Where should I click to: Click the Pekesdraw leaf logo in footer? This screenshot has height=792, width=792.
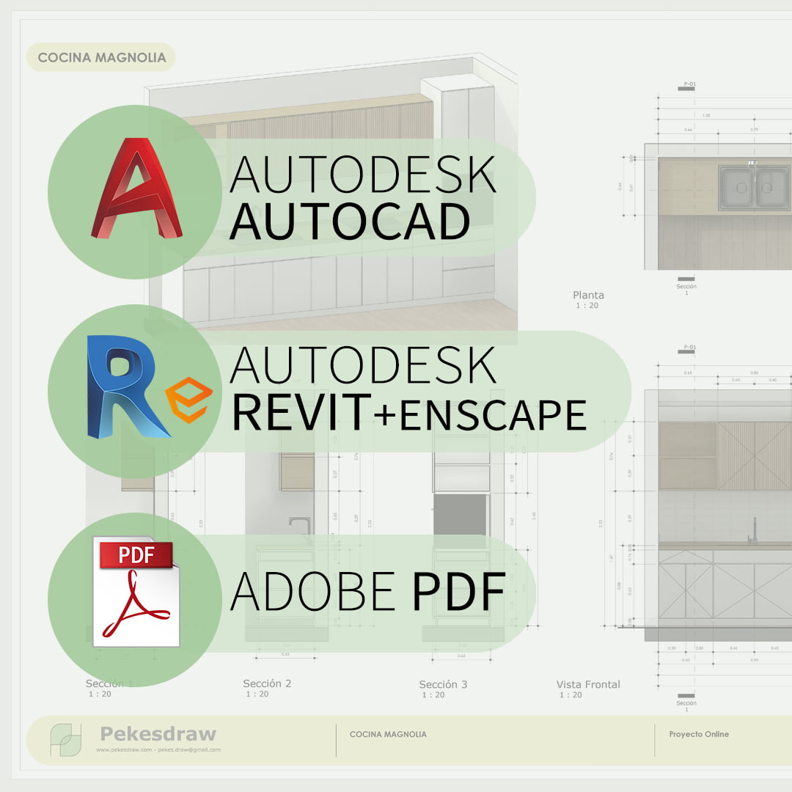click(x=65, y=739)
